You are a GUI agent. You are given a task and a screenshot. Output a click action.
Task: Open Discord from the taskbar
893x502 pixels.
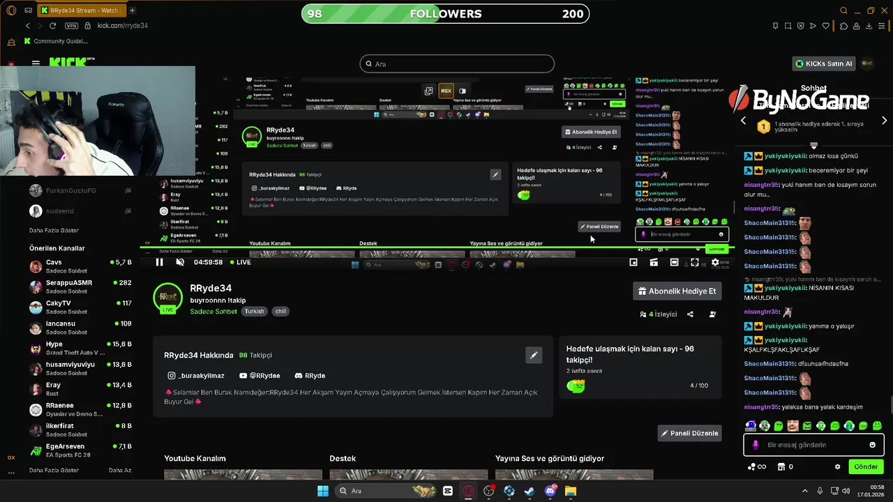pos(550,491)
